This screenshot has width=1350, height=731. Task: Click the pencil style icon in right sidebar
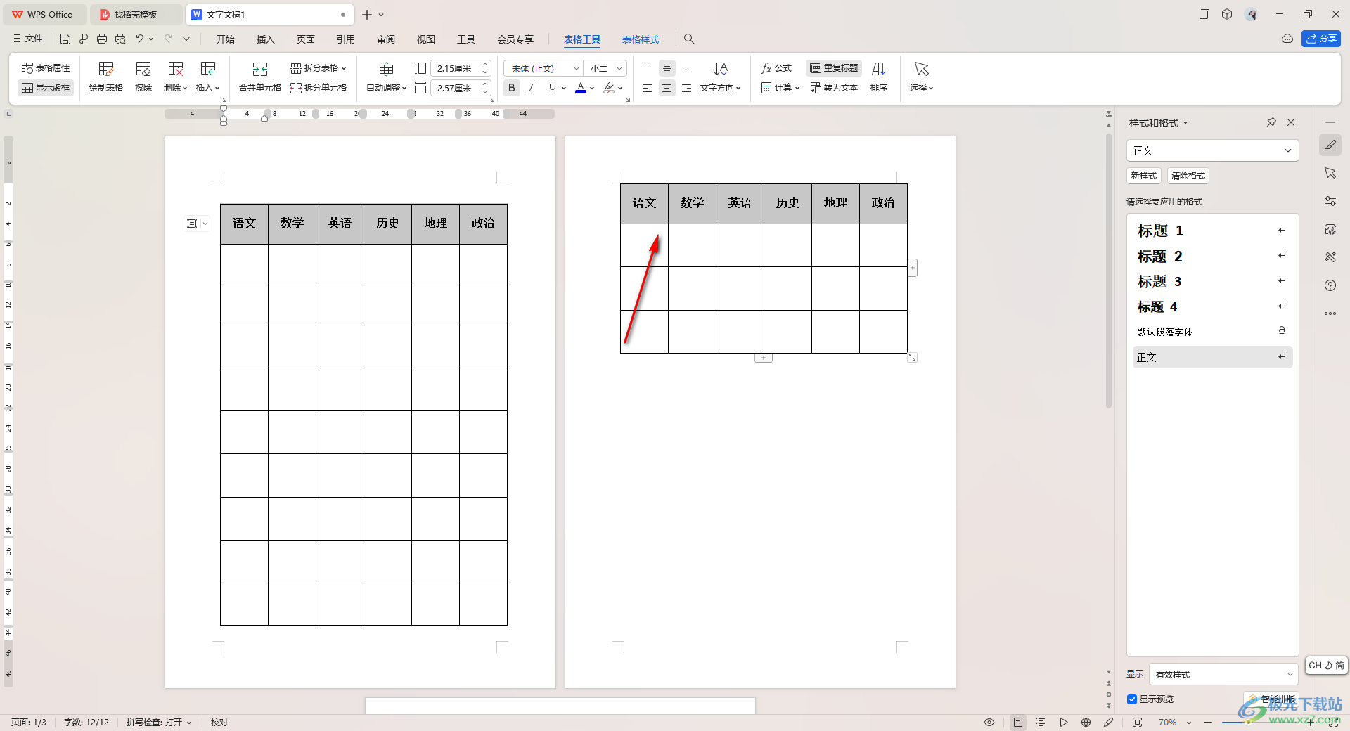[x=1330, y=145]
